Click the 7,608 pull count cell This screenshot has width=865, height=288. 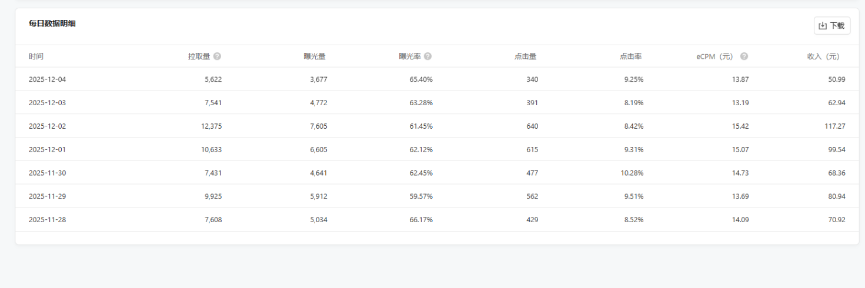[x=213, y=220]
